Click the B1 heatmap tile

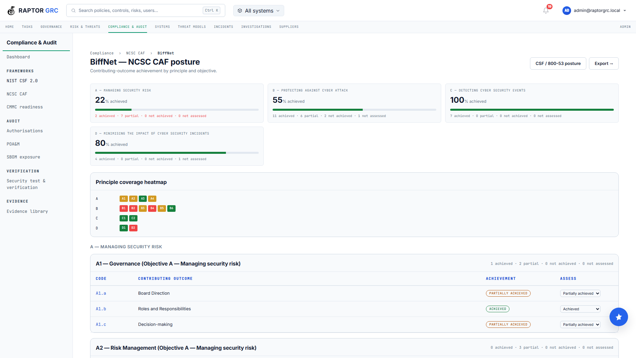point(124,209)
